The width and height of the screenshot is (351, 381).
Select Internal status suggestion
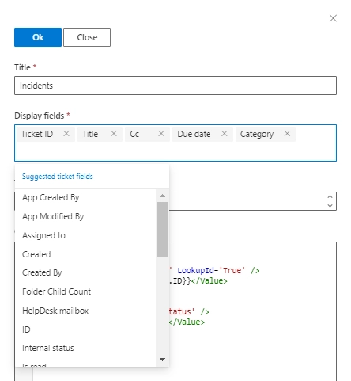[85, 348]
